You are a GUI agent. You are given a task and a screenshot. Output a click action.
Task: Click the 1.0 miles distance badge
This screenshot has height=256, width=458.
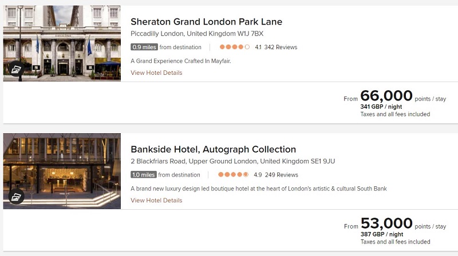pyautogui.click(x=144, y=175)
